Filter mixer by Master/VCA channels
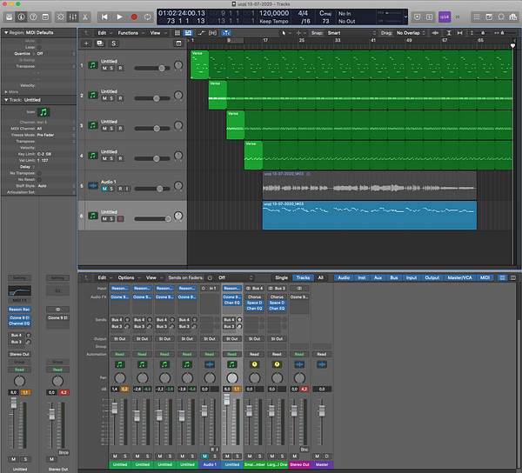The image size is (522, 473). pyautogui.click(x=460, y=277)
